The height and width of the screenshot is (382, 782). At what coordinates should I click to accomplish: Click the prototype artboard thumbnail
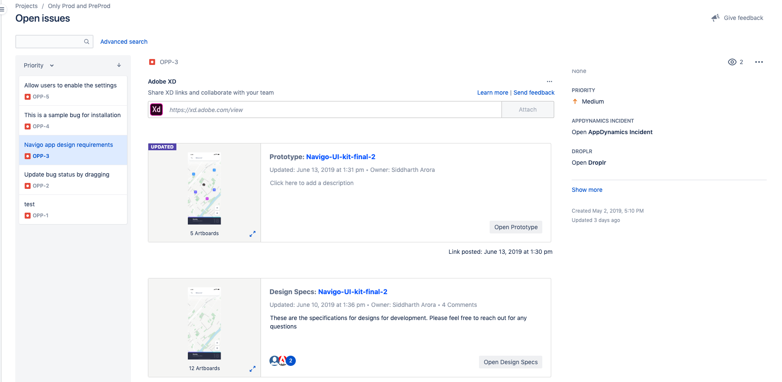click(x=204, y=188)
